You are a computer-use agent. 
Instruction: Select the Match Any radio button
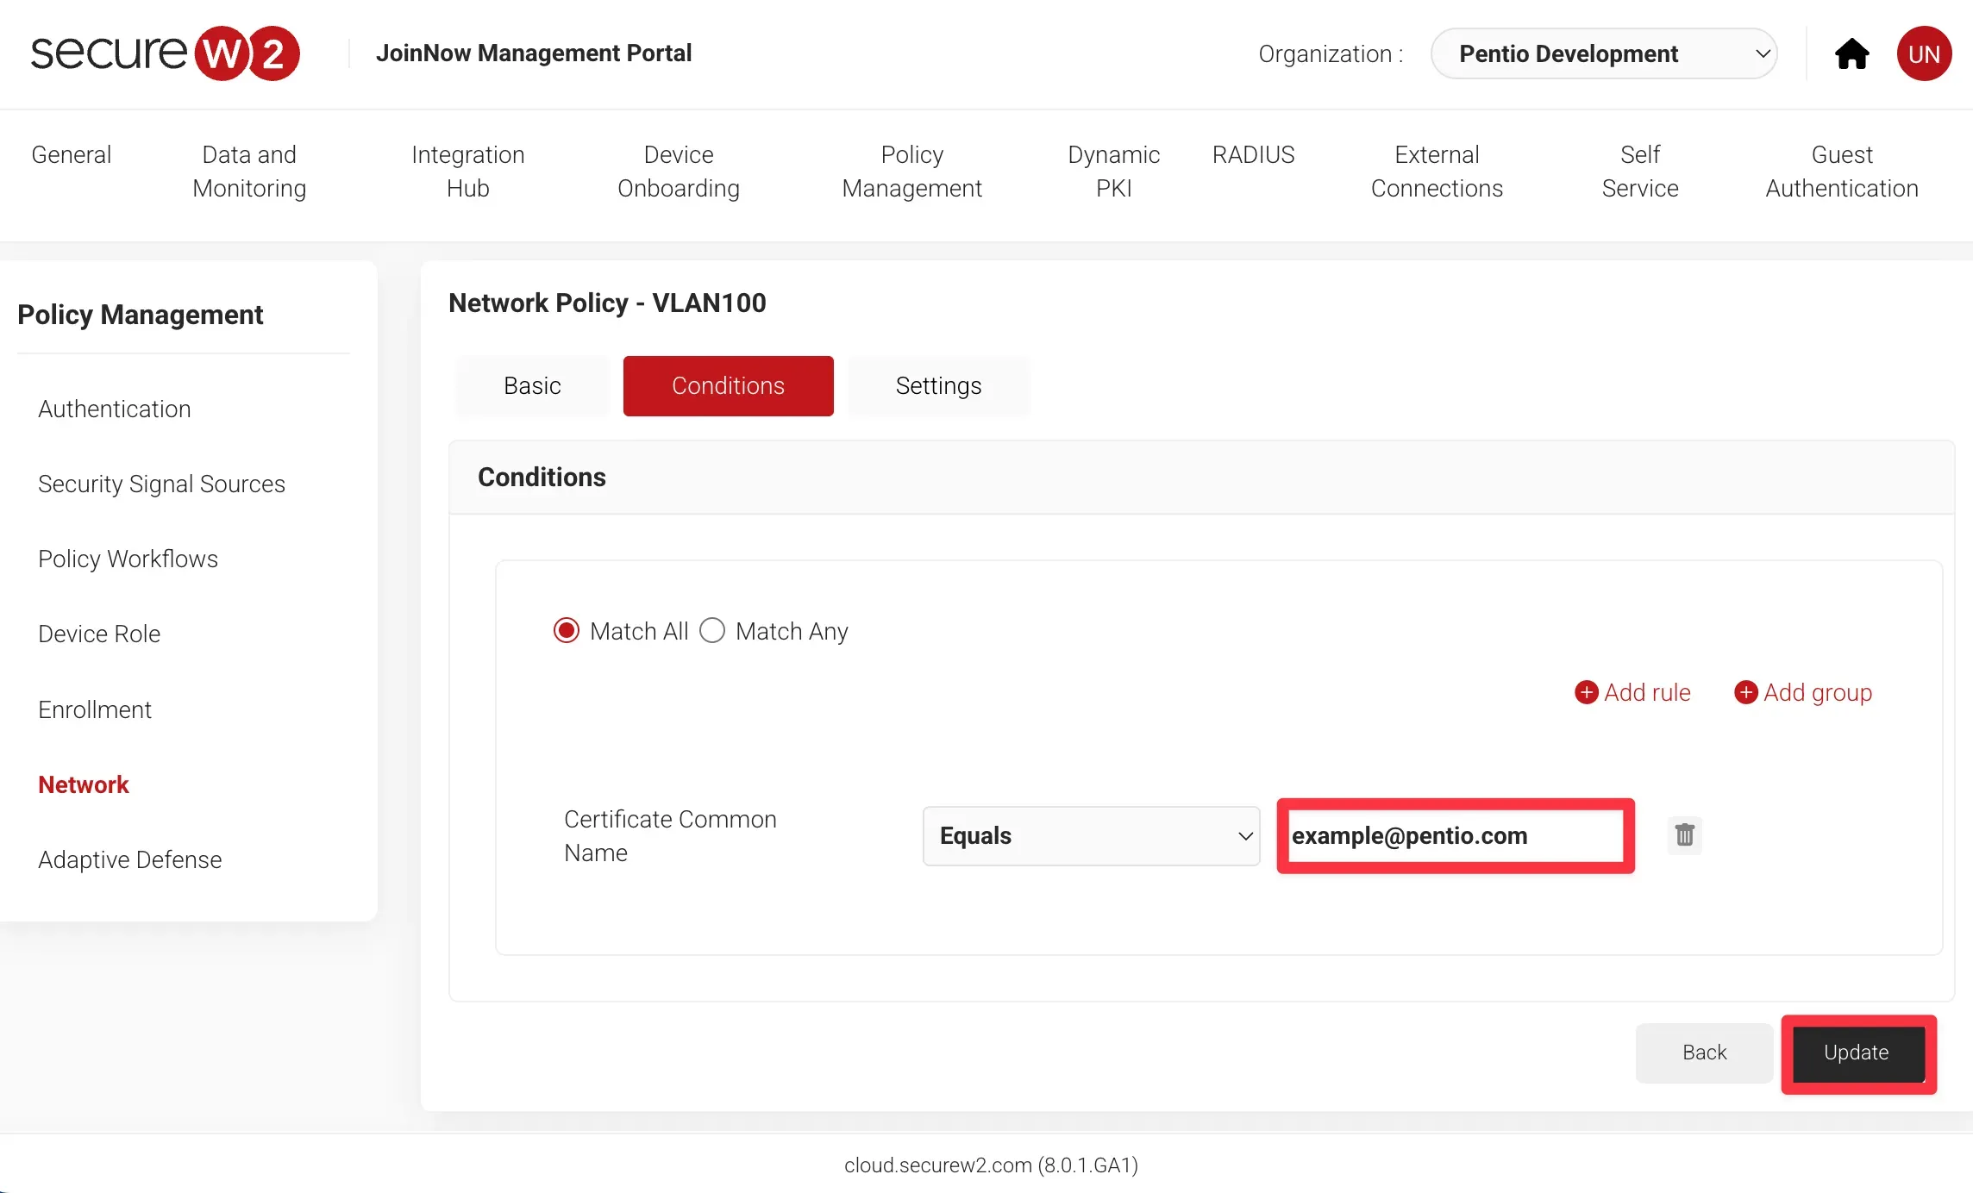click(712, 631)
